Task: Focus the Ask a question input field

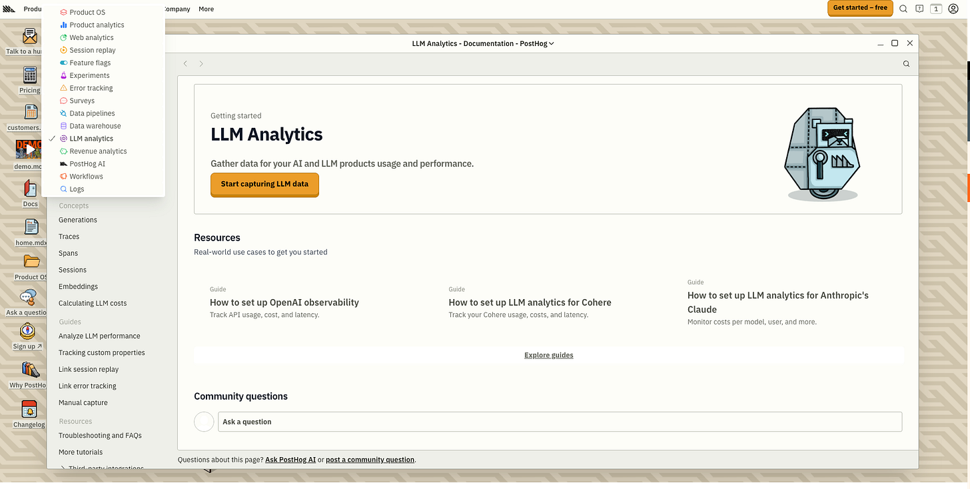Action: pyautogui.click(x=560, y=422)
